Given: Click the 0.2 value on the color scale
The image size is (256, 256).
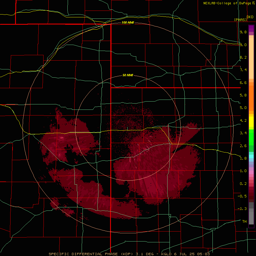Looking at the screenshot, I should point(243,184).
